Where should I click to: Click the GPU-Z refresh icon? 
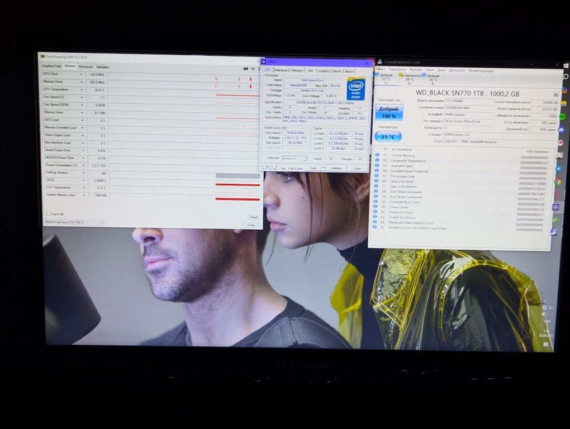(x=253, y=69)
